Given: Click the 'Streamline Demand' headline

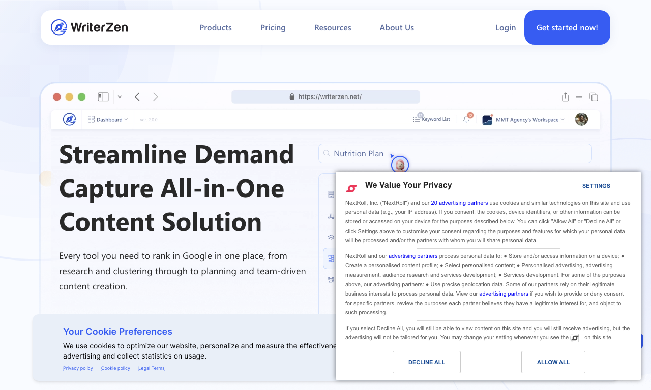Looking at the screenshot, I should pos(176,154).
